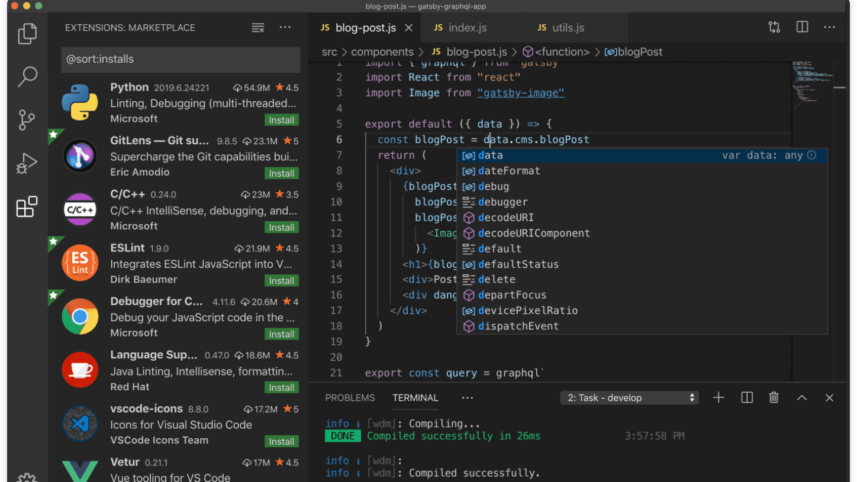Choose dateFormat from suggestion list
Image resolution: width=857 pixels, height=482 pixels.
[642, 171]
